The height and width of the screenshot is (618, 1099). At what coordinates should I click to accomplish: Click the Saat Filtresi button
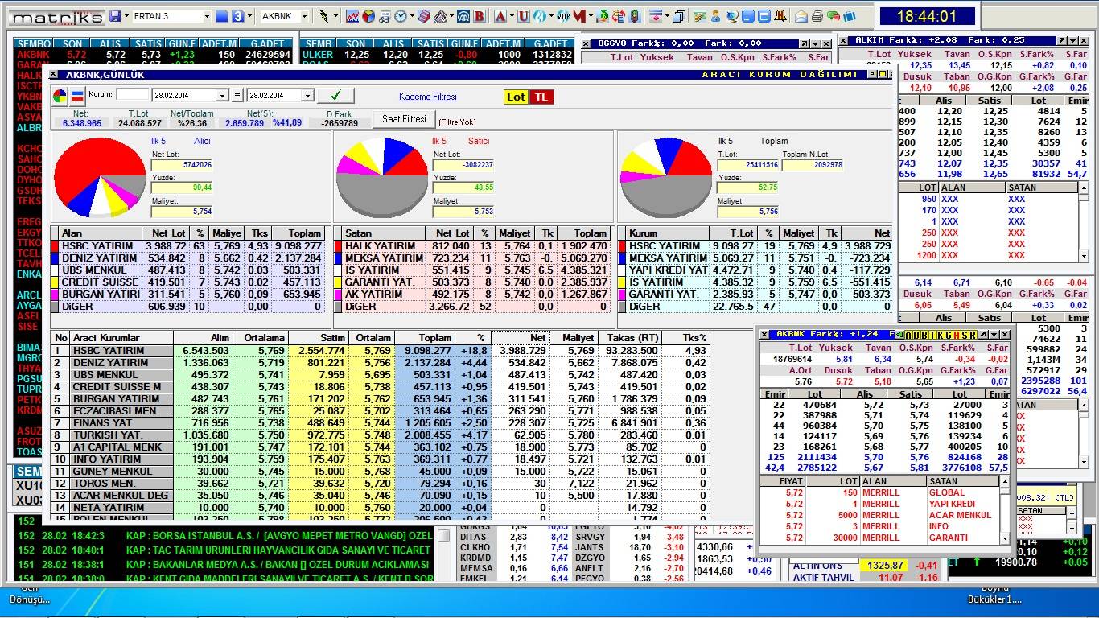(x=404, y=119)
